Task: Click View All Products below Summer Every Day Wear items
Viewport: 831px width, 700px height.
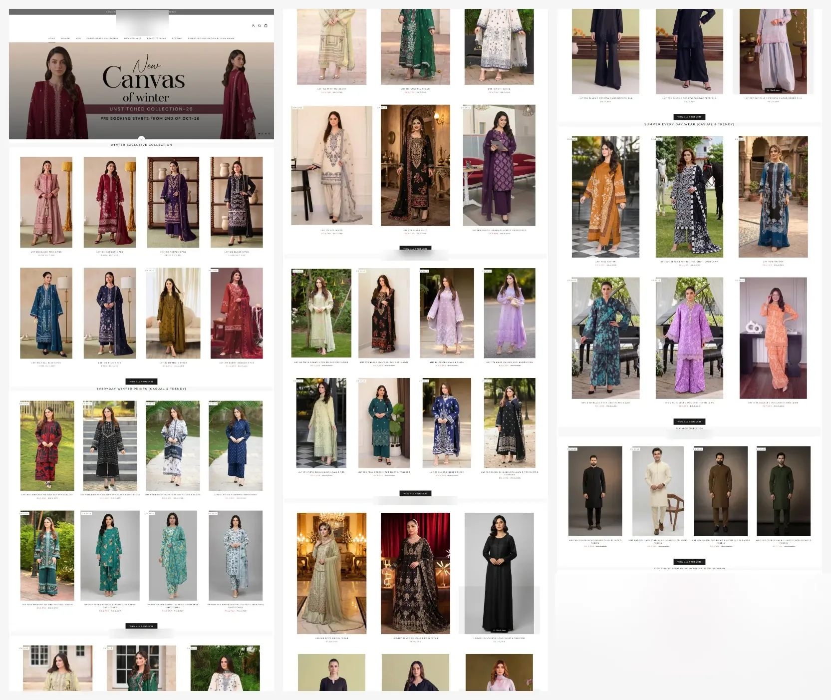Action: tap(689, 422)
